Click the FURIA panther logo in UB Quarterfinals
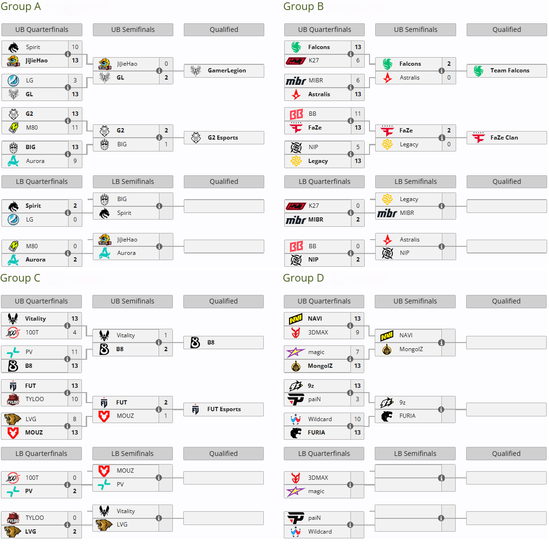549x546 pixels. click(x=296, y=433)
